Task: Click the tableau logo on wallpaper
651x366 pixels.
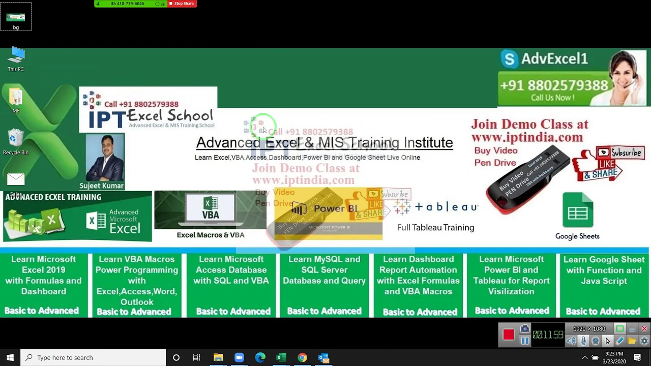Action: pos(436,207)
